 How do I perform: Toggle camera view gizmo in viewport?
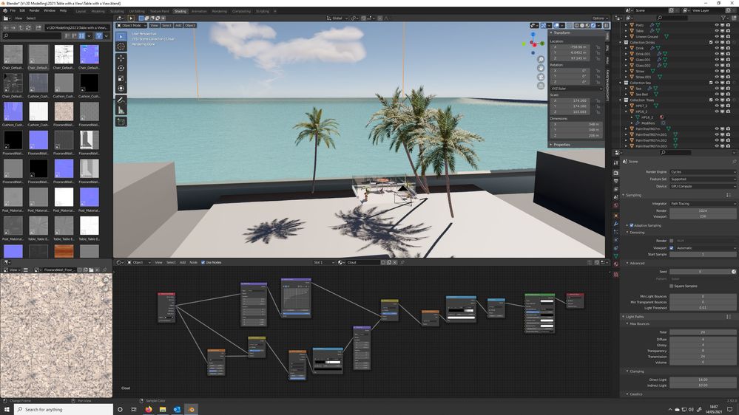(541, 77)
